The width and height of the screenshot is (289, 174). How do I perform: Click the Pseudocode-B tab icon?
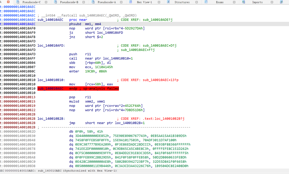click(55, 2)
